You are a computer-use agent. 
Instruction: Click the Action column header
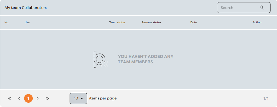257,22
